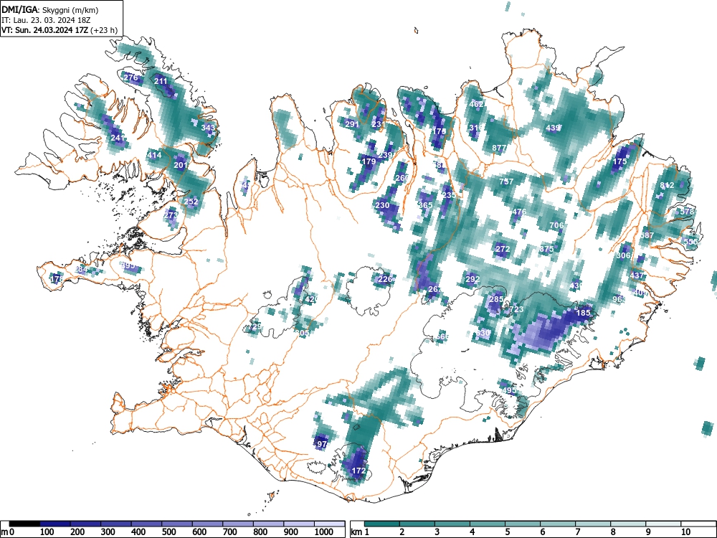Image resolution: width=717 pixels, height=538 pixels.
Task: Click the visibility value 462
Action: coord(477,104)
